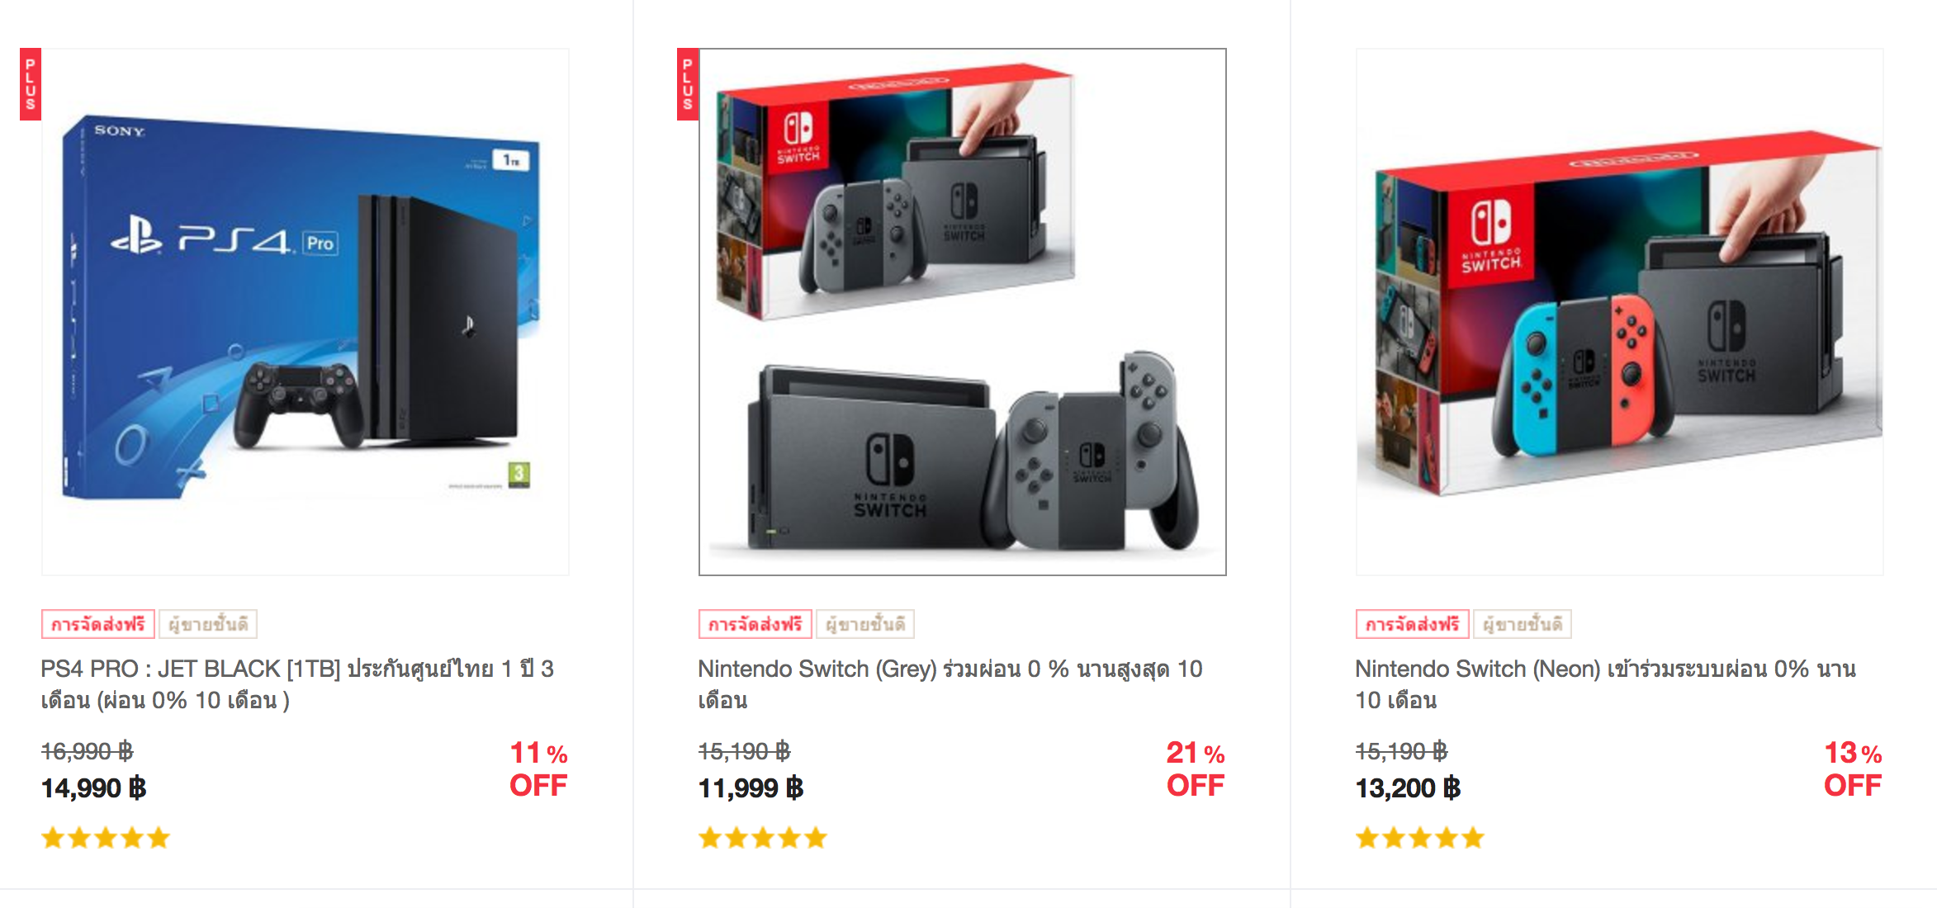The image size is (1937, 908).
Task: Click the top seller tag under Switch Neon
Action: 1523,624
